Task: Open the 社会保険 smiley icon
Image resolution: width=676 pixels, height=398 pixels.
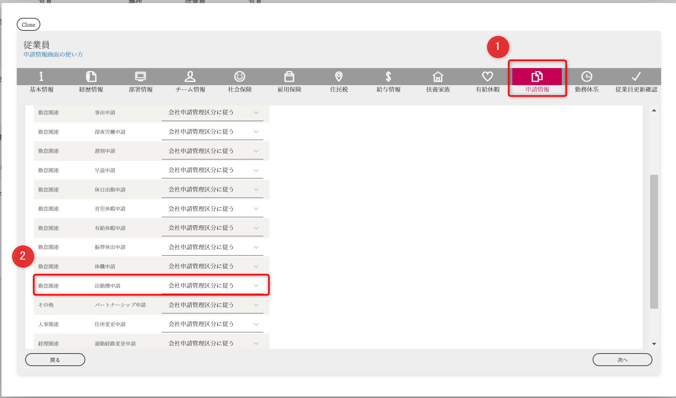Action: pos(239,76)
